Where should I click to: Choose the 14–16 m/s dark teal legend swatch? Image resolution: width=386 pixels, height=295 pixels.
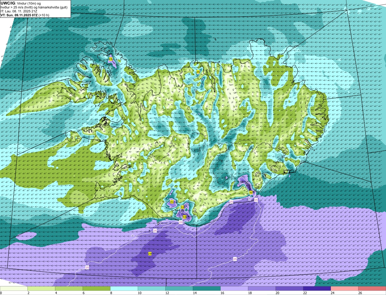pyautogui.click(x=207, y=288)
